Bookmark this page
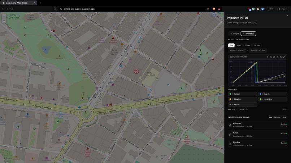The image size is (291, 163). tap(55, 9)
